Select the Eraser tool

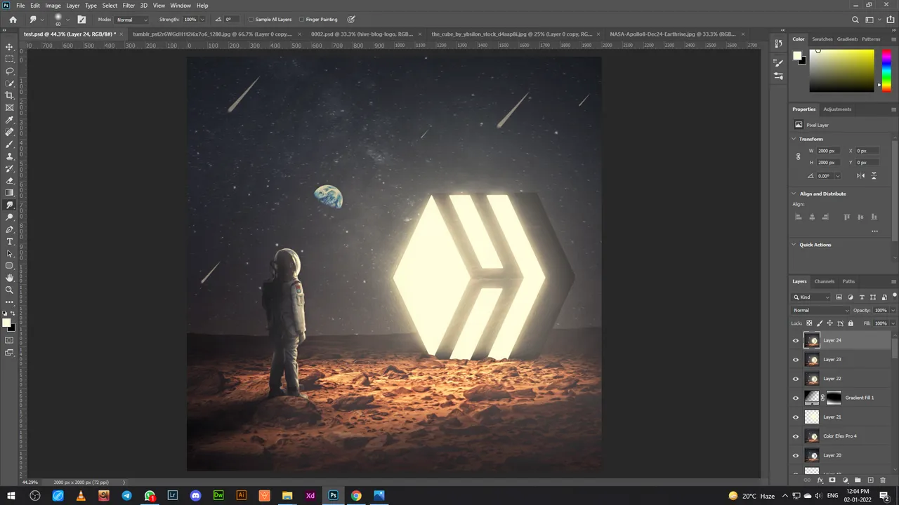pos(9,180)
